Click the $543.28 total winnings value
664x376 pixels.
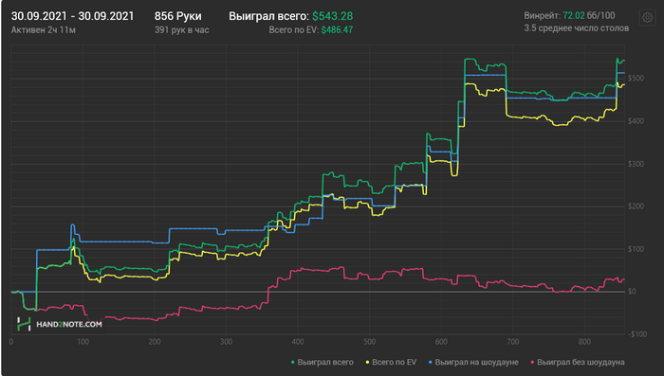coord(332,16)
